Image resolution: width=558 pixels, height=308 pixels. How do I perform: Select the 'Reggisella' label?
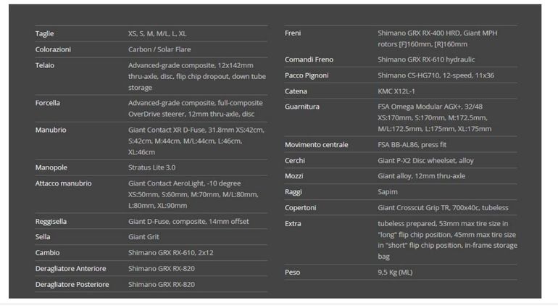[51, 222]
